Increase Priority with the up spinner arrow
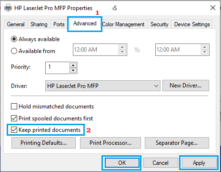The width and height of the screenshot is (221, 172). coord(73,65)
